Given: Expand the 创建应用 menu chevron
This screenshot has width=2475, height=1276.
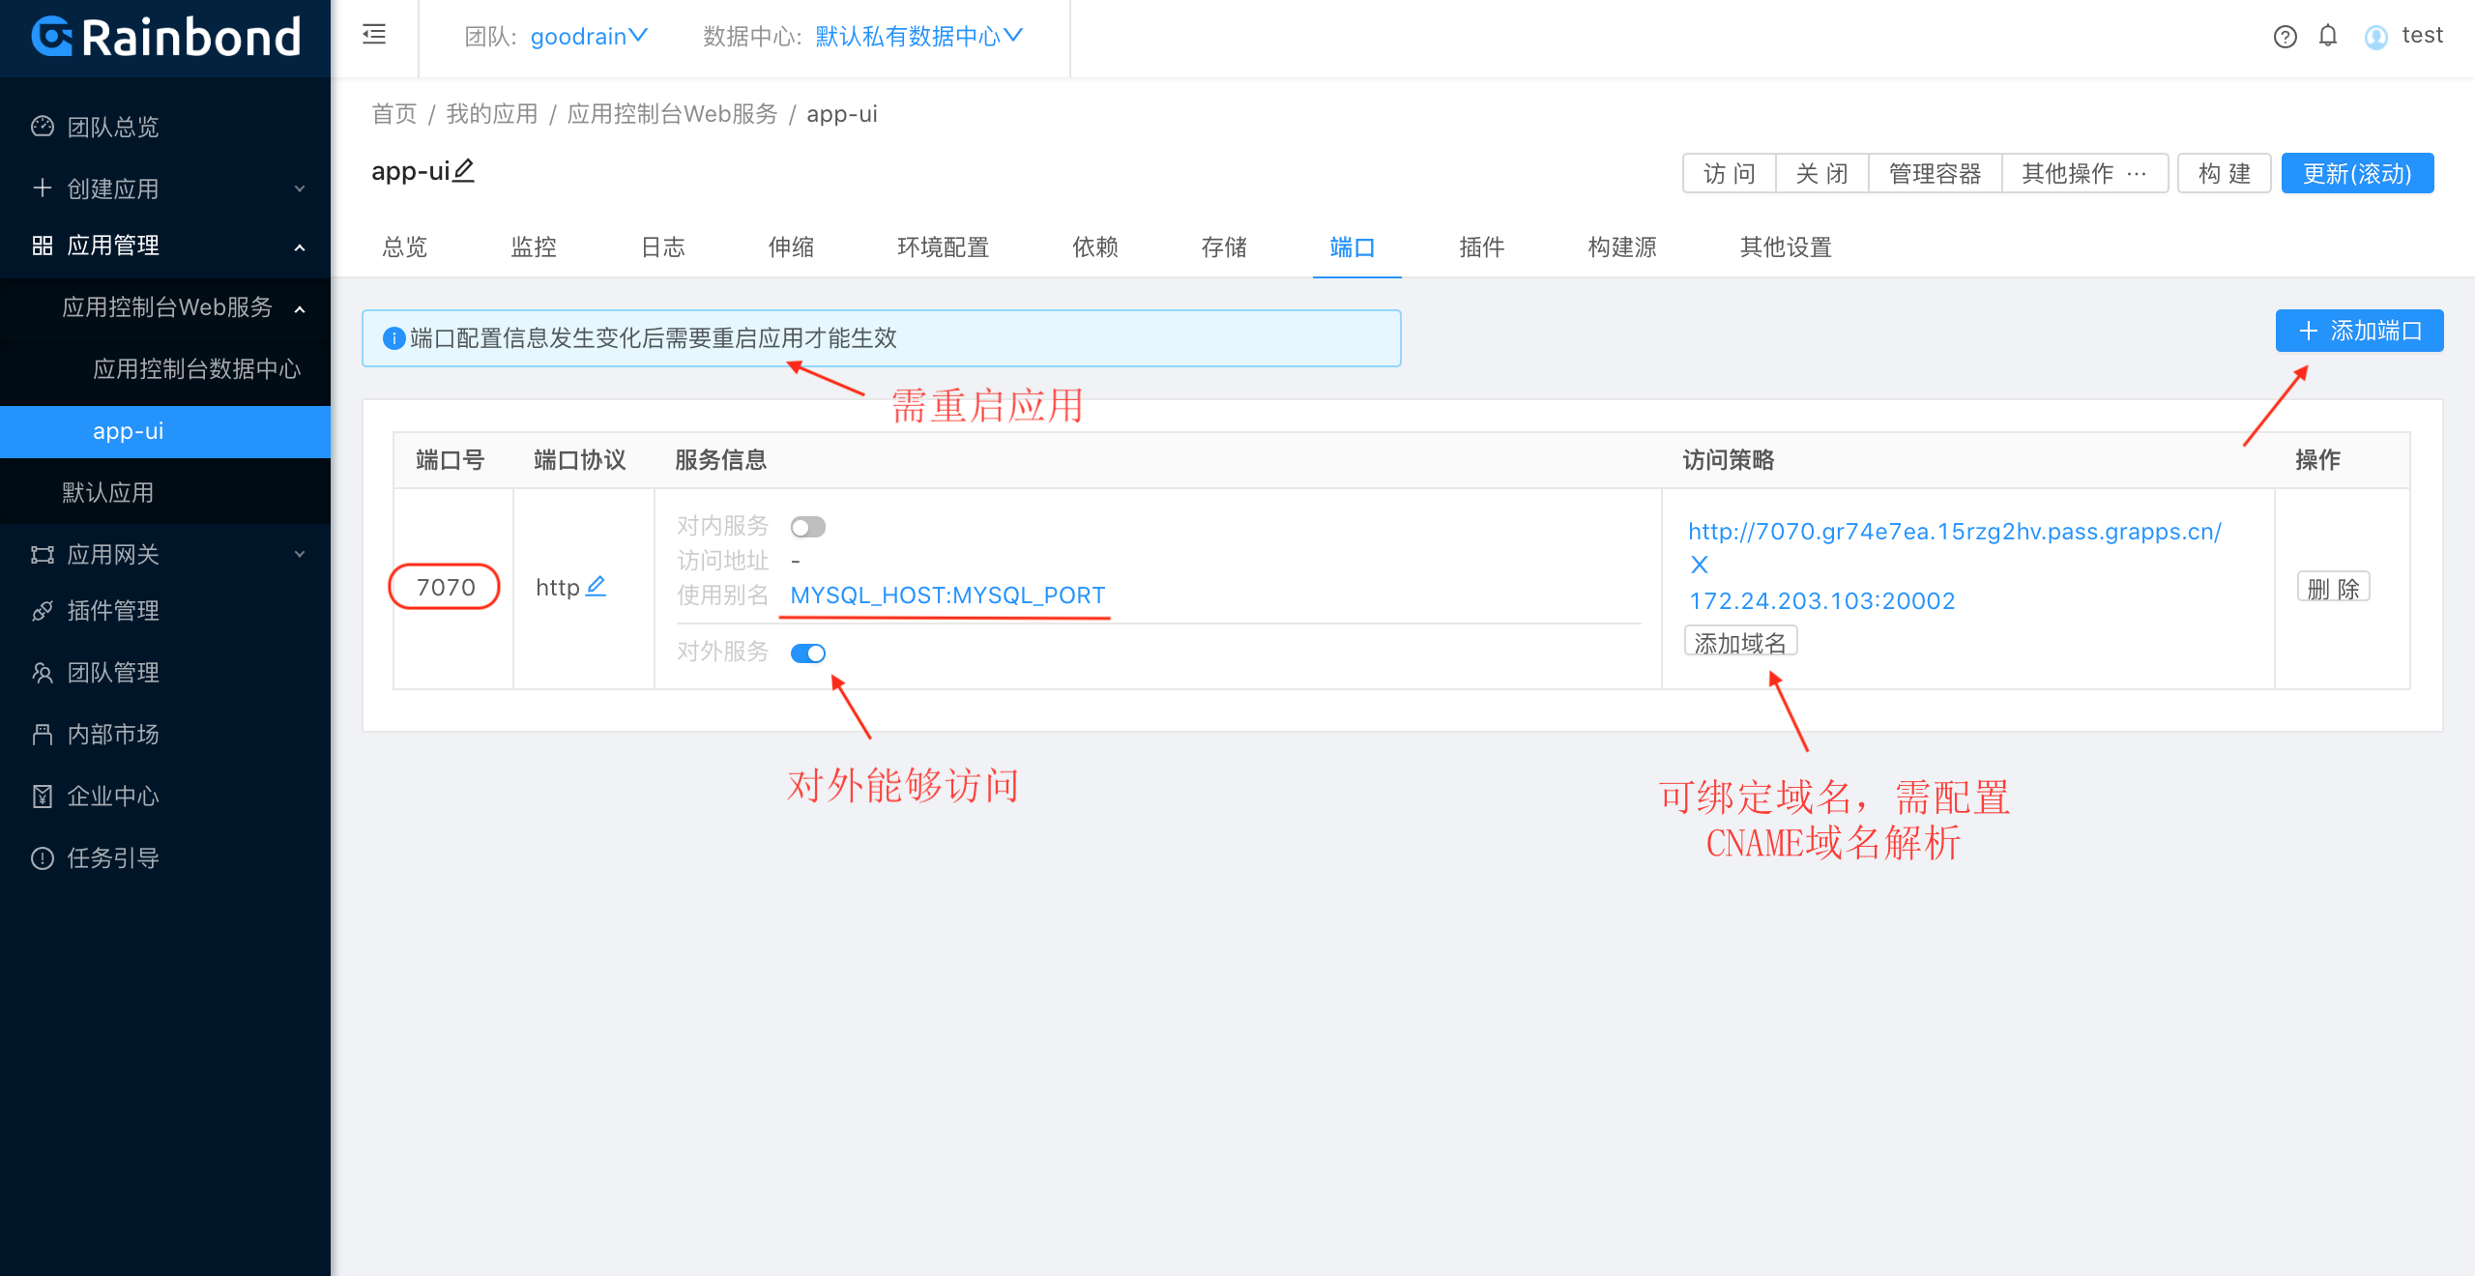Looking at the screenshot, I should 300,188.
